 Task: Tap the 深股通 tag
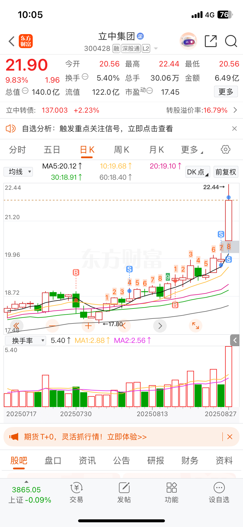131,49
